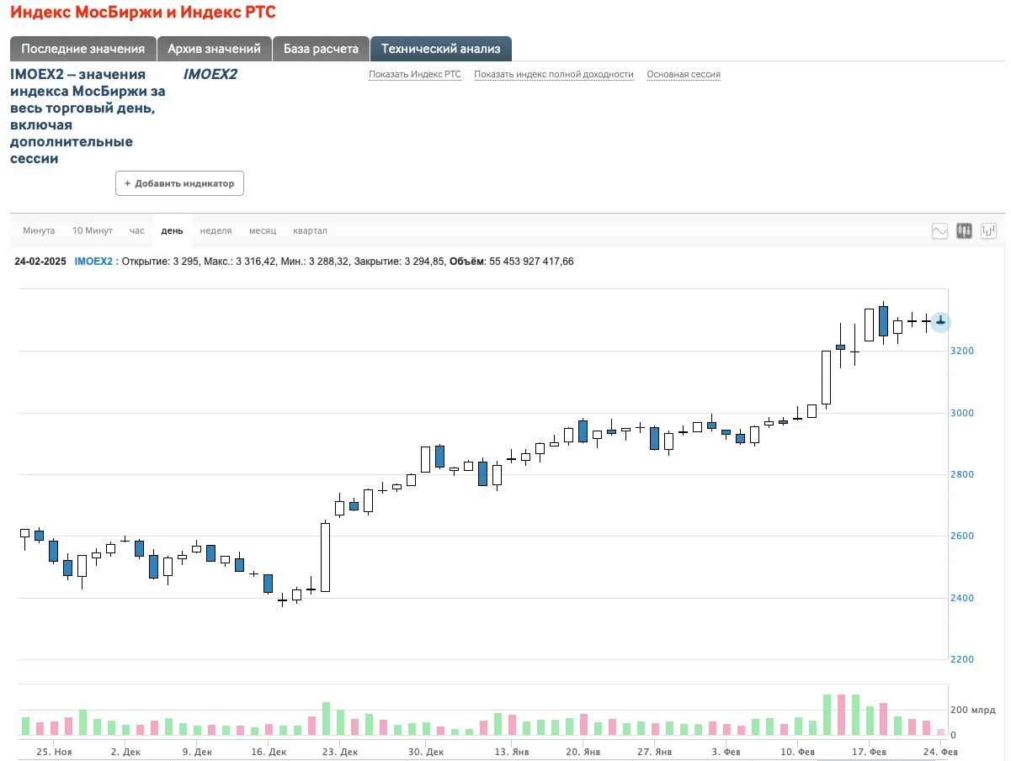The image size is (1011, 761).
Task: Set chart interval to Минута
Action: tap(39, 230)
